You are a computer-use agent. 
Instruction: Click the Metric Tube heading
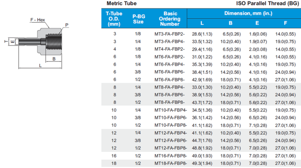(x=121, y=4)
